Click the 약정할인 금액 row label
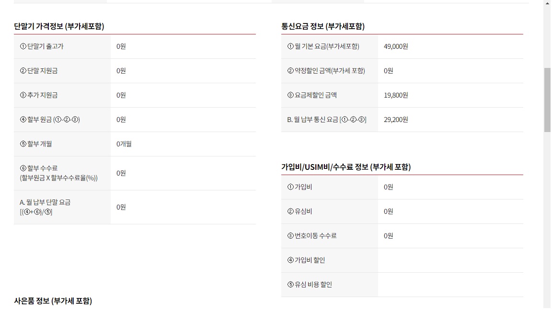Viewport: 552px width, 310px height. [x=326, y=71]
